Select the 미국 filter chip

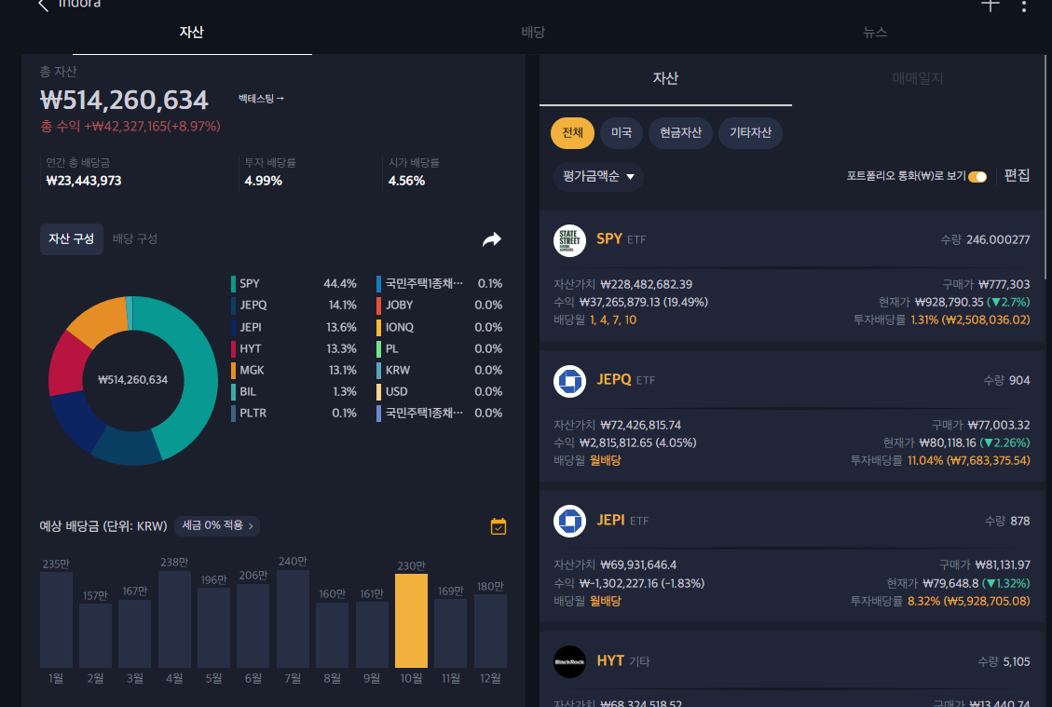[621, 132]
